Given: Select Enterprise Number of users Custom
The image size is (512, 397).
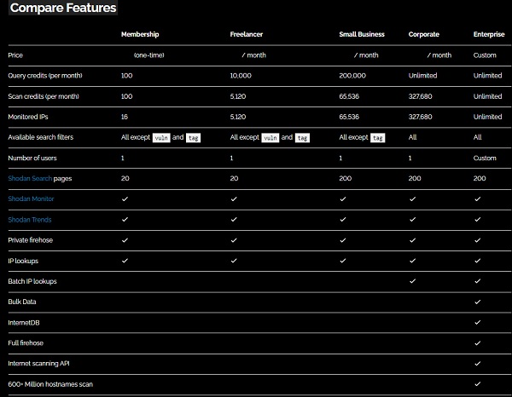Looking at the screenshot, I should pos(485,158).
